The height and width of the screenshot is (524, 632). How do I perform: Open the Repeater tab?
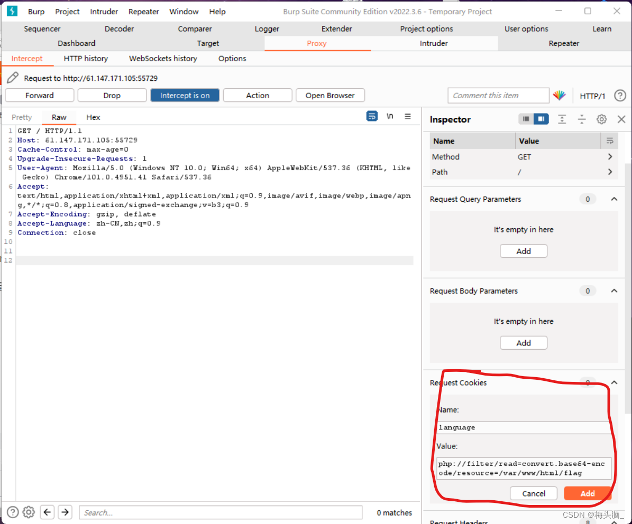564,43
